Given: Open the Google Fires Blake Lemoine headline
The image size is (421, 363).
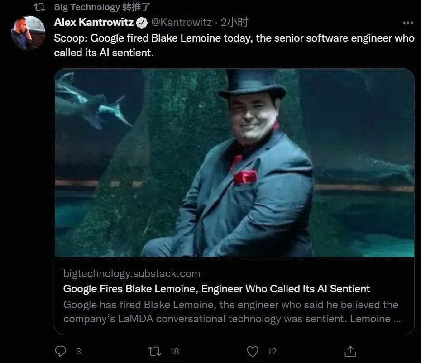Looking at the screenshot, I should [216, 289].
